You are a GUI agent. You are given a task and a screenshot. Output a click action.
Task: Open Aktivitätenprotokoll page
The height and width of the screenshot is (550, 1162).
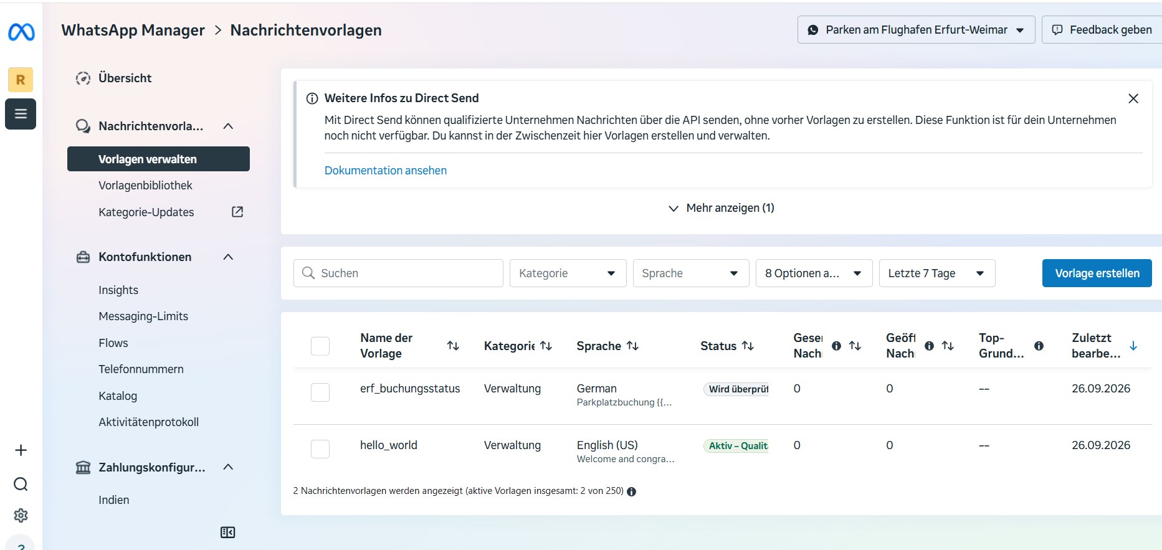click(x=148, y=422)
